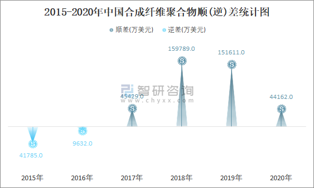The image size is (314, 188).
Task: Click the 逆差 legend marker icon
Action: click(164, 30)
